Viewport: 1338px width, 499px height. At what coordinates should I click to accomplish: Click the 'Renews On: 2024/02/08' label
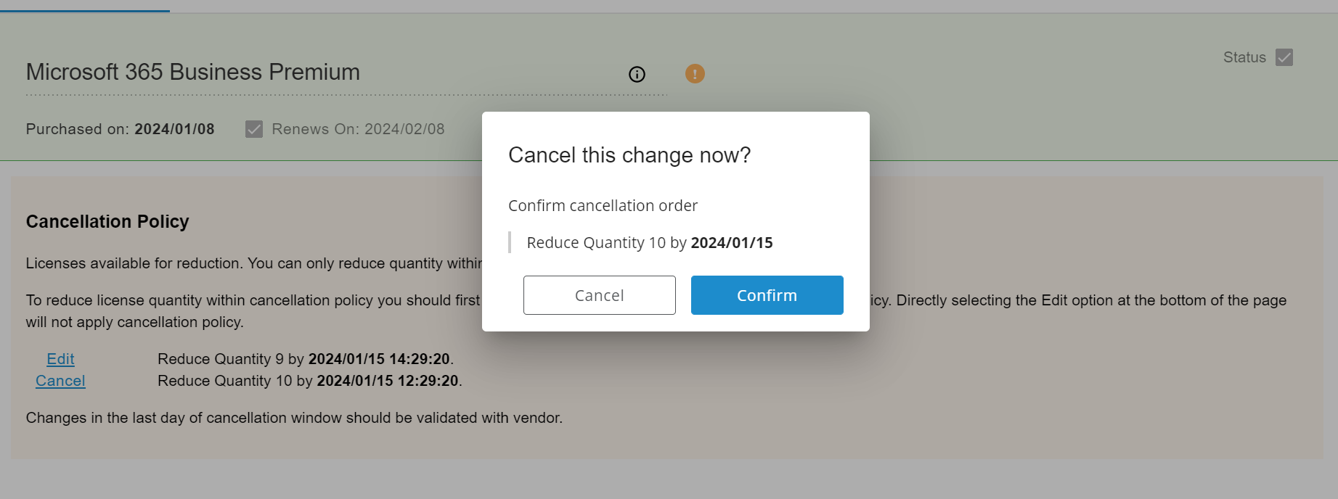(358, 129)
